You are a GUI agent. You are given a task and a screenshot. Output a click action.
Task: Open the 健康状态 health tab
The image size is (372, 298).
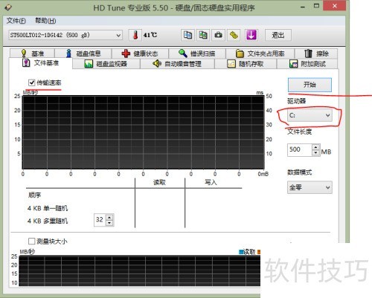tap(141, 54)
